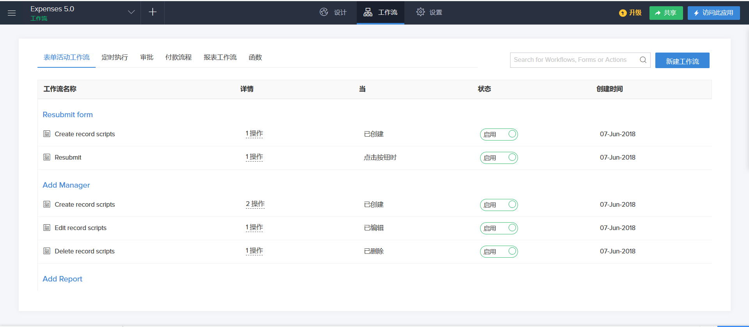
Task: Click the plus icon beside the app name
Action: point(153,12)
